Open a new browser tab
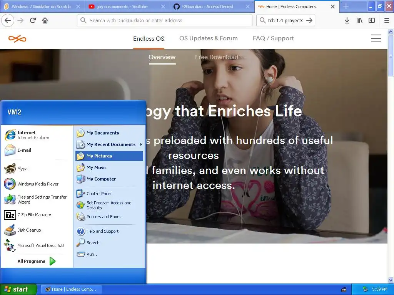This screenshot has height=295, width=394. click(346, 7)
